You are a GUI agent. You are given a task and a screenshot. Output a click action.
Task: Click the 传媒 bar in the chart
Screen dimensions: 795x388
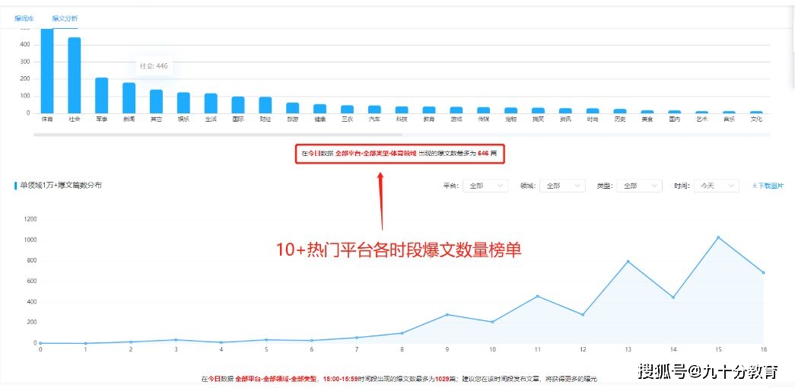coord(484,110)
